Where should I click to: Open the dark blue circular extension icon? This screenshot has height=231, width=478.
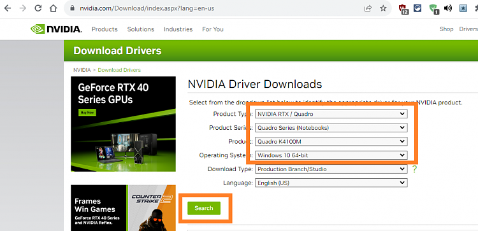(x=417, y=8)
